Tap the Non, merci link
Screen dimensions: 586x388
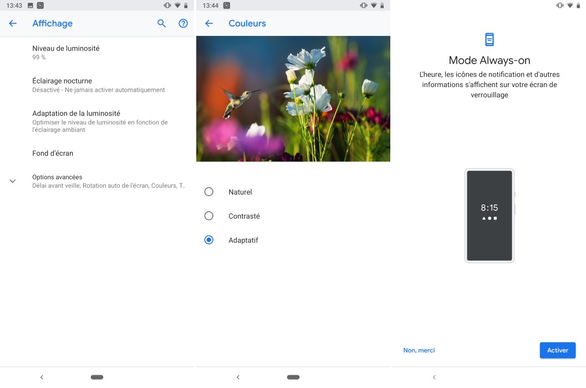419,350
